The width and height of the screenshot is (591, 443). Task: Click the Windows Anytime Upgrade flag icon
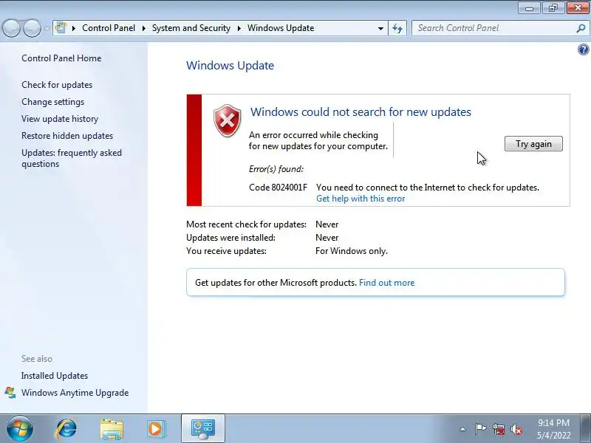click(10, 393)
